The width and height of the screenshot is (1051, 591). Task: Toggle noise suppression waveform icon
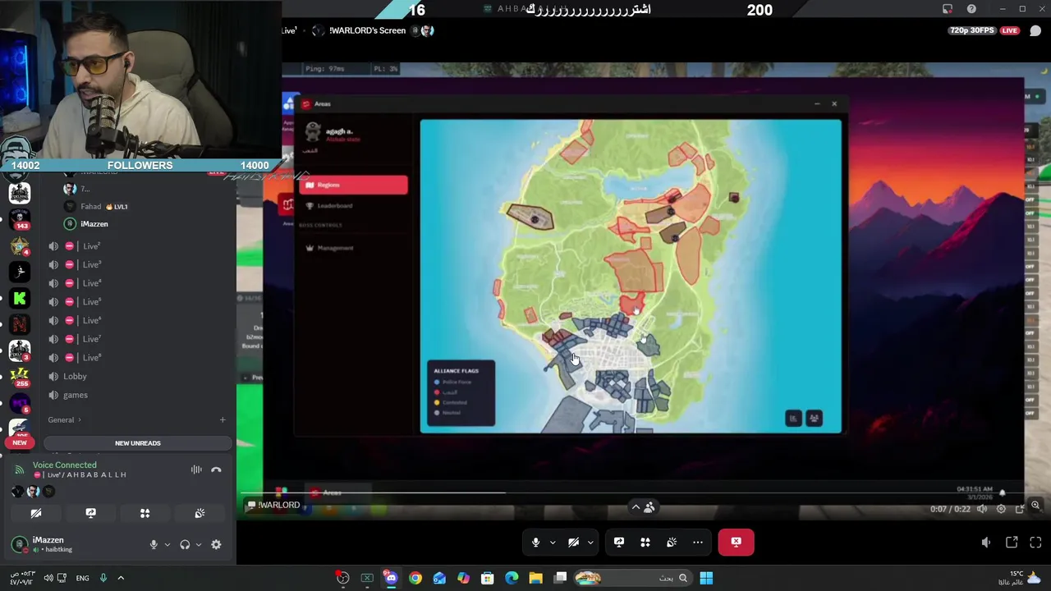tap(196, 470)
